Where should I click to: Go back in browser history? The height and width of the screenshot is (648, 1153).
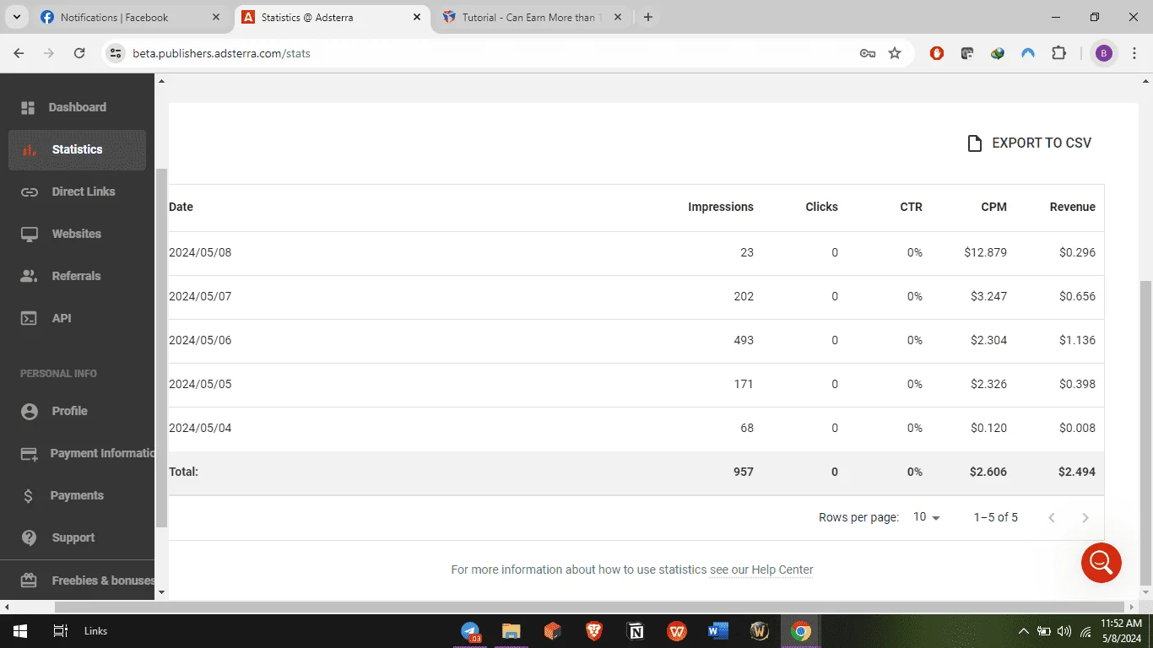point(19,53)
